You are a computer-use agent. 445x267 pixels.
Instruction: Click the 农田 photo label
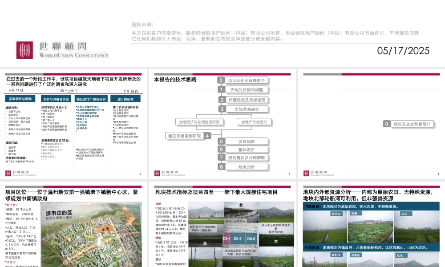[405, 214]
